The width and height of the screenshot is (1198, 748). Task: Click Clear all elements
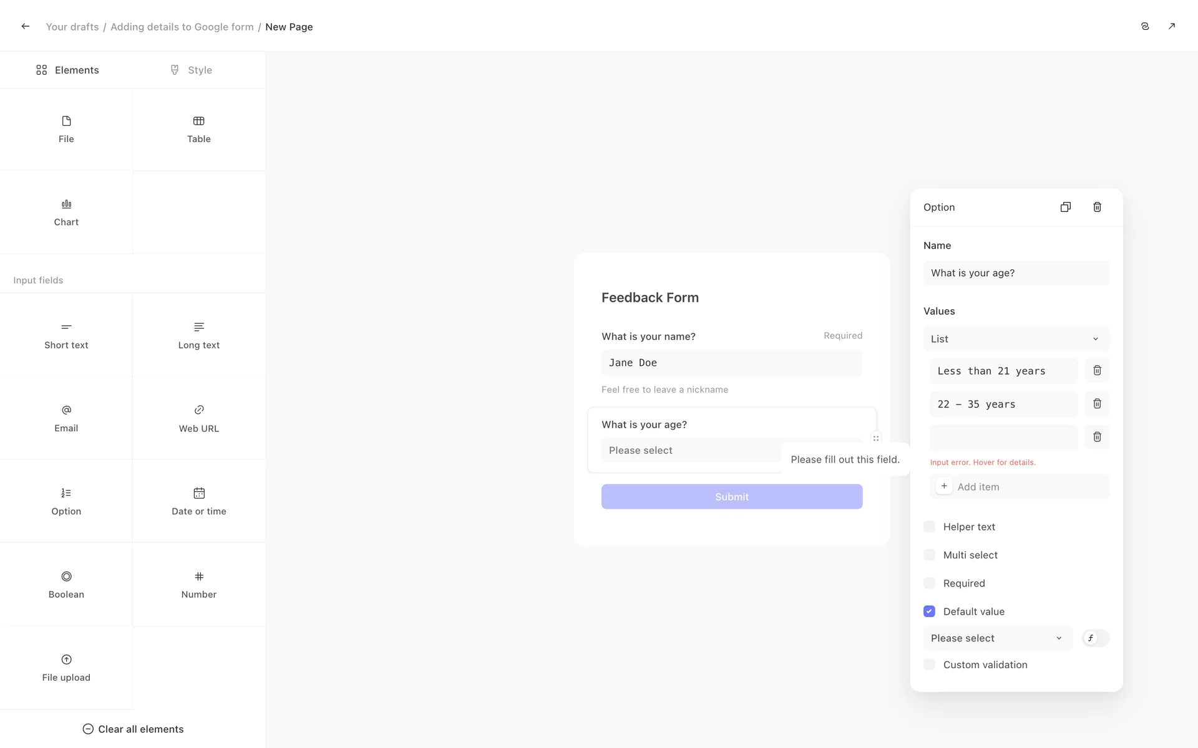click(x=133, y=729)
